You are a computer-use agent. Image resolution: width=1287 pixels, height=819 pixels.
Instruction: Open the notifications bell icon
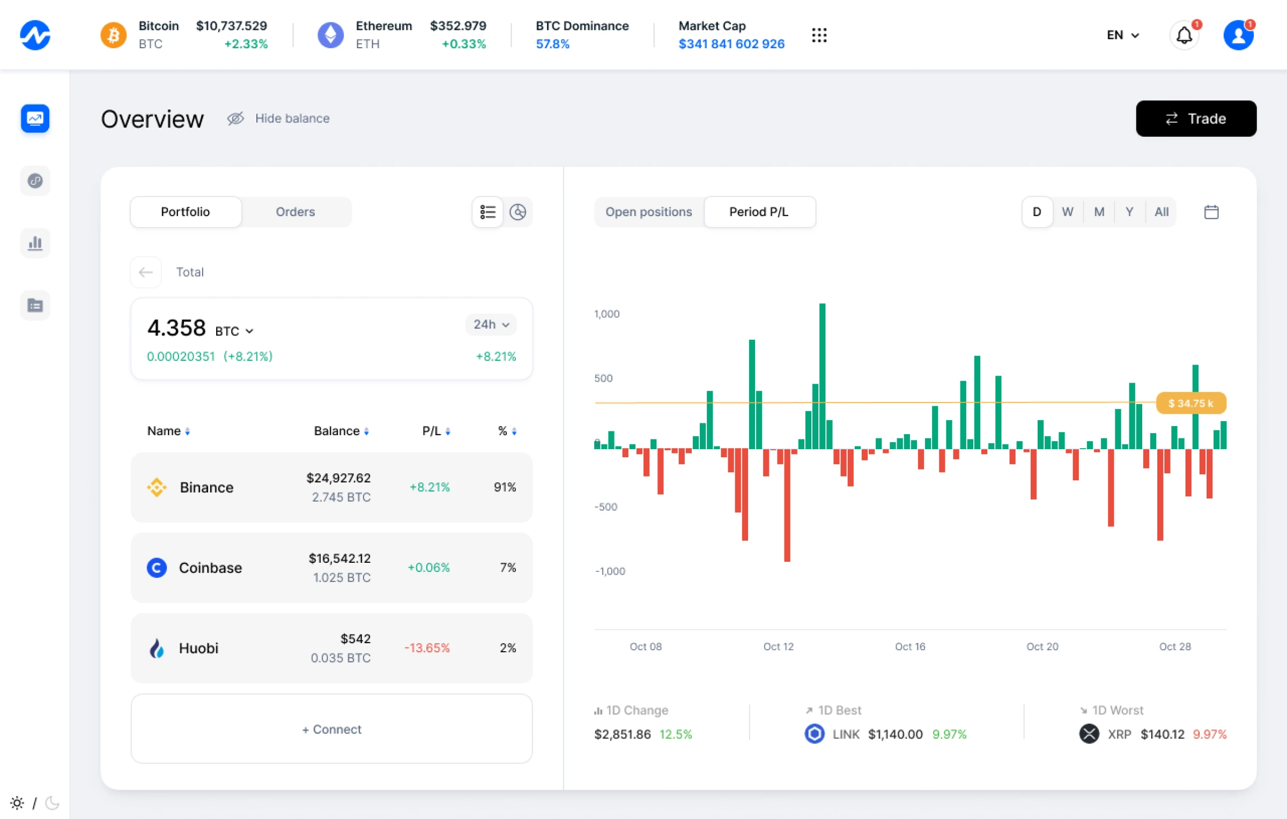[1184, 35]
